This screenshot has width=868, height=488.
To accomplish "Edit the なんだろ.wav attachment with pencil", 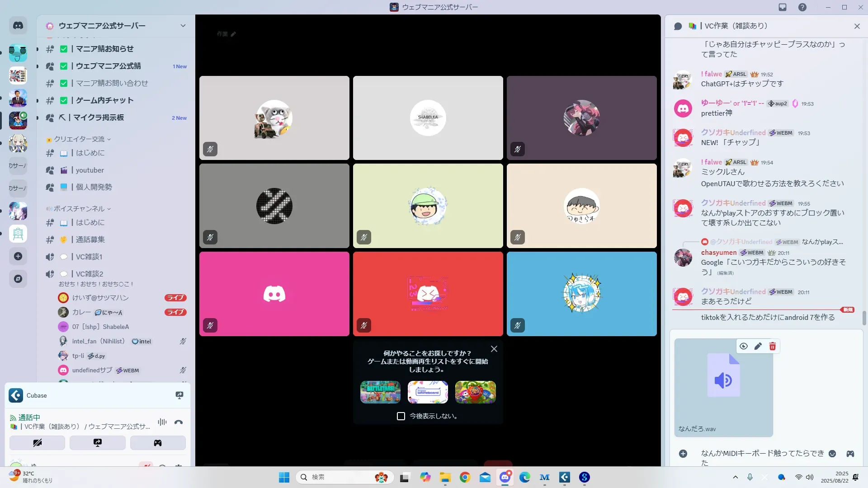I will 758,347.
